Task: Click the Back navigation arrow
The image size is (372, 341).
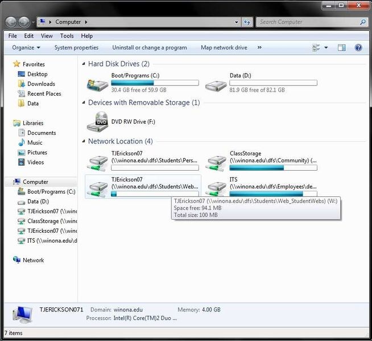Action: click(11, 22)
